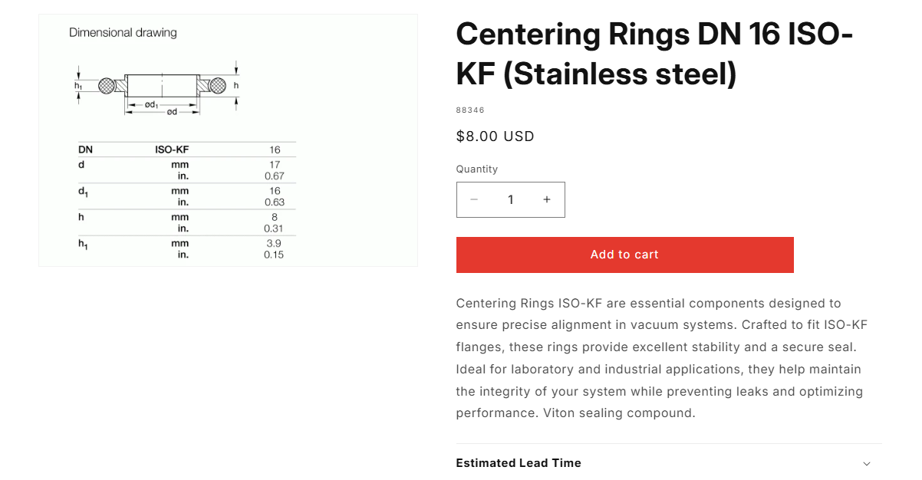Increase quantity with the plus icon
The height and width of the screenshot is (480, 922).
click(x=547, y=199)
